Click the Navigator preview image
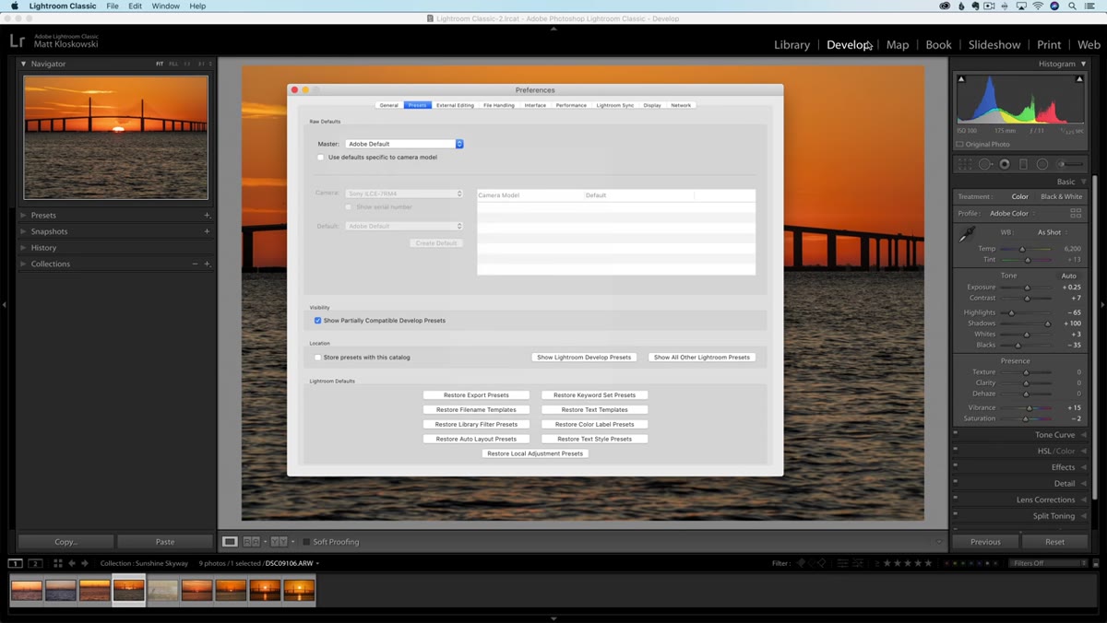Screen dimensions: 1107x623 point(115,137)
